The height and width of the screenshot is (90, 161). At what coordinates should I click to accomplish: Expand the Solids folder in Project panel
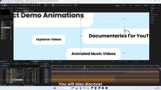click(x=1, y=35)
